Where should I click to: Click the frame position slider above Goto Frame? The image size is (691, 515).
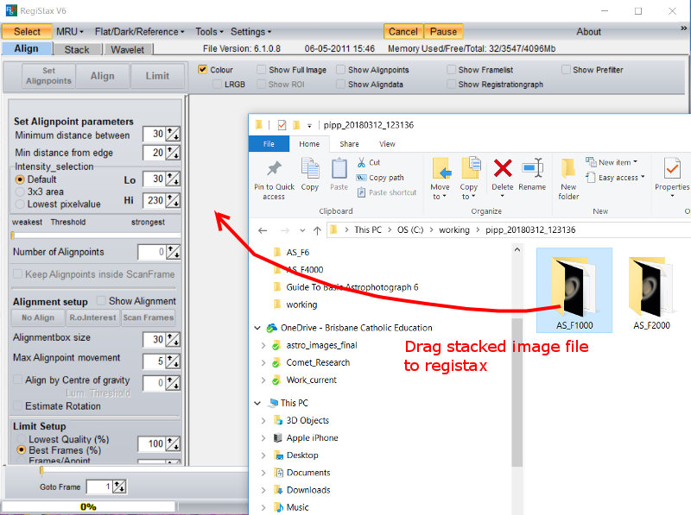41,471
